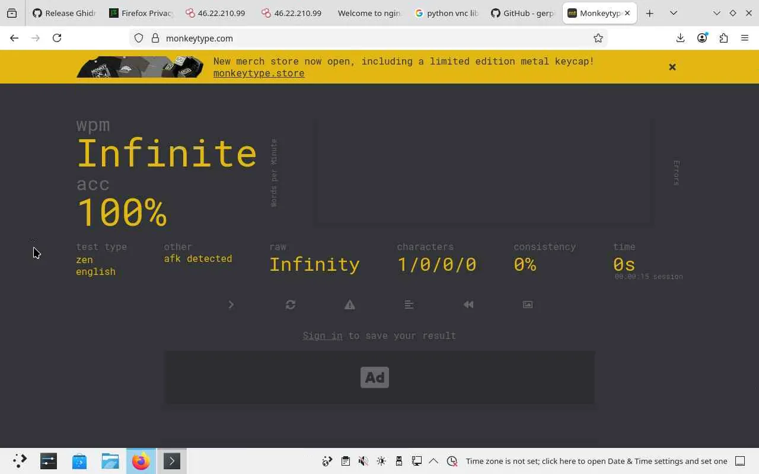
Task: Switch to the Firefox Privacy tab
Action: click(x=141, y=13)
